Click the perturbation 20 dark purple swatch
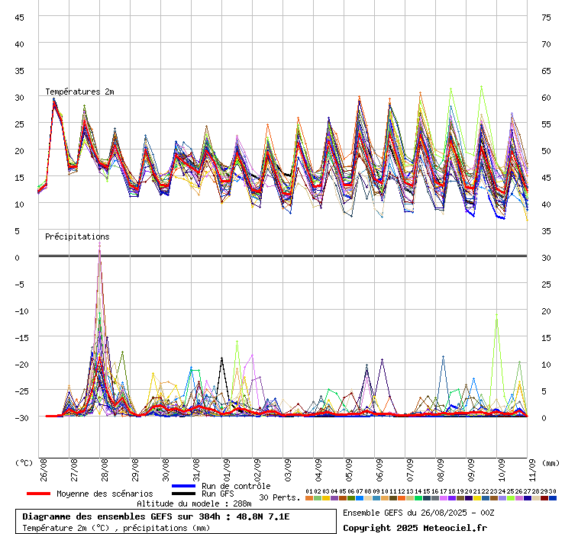This screenshot has height=534, width=565. click(x=469, y=498)
